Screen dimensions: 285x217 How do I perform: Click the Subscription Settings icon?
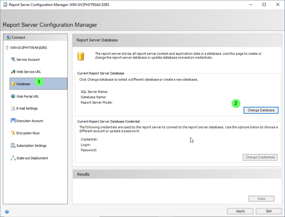click(x=13, y=146)
